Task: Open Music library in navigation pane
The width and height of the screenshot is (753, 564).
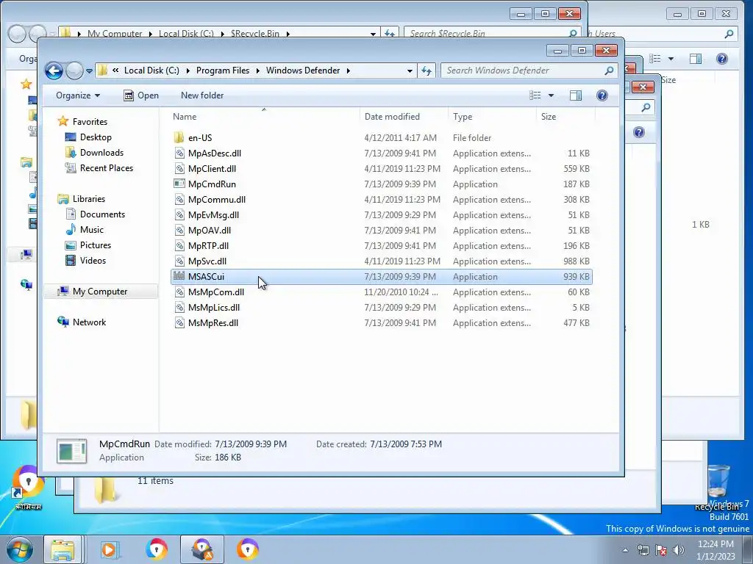Action: (92, 230)
